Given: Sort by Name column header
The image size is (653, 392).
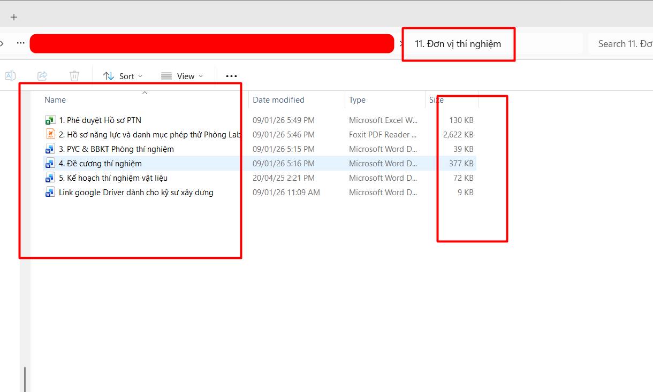Looking at the screenshot, I should [55, 100].
